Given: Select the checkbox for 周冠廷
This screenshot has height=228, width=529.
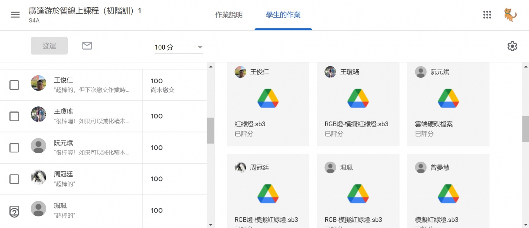Looking at the screenshot, I should (14, 179).
